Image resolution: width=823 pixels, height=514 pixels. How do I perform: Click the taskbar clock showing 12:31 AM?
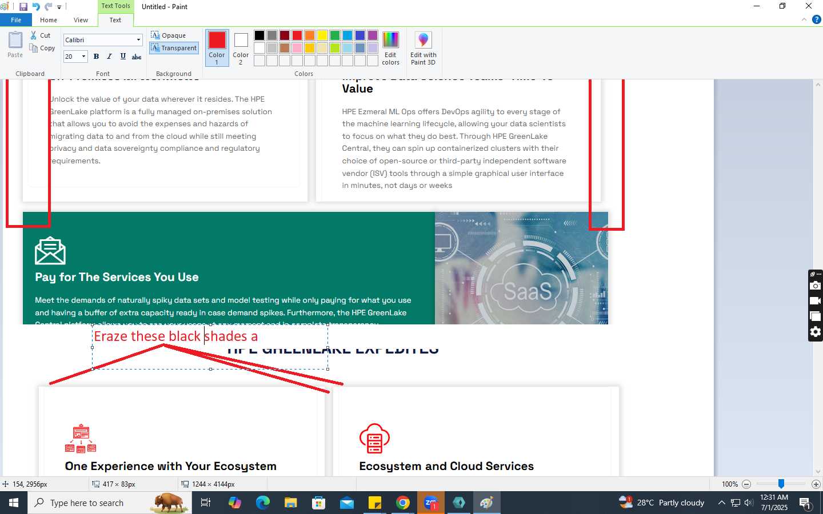click(774, 503)
